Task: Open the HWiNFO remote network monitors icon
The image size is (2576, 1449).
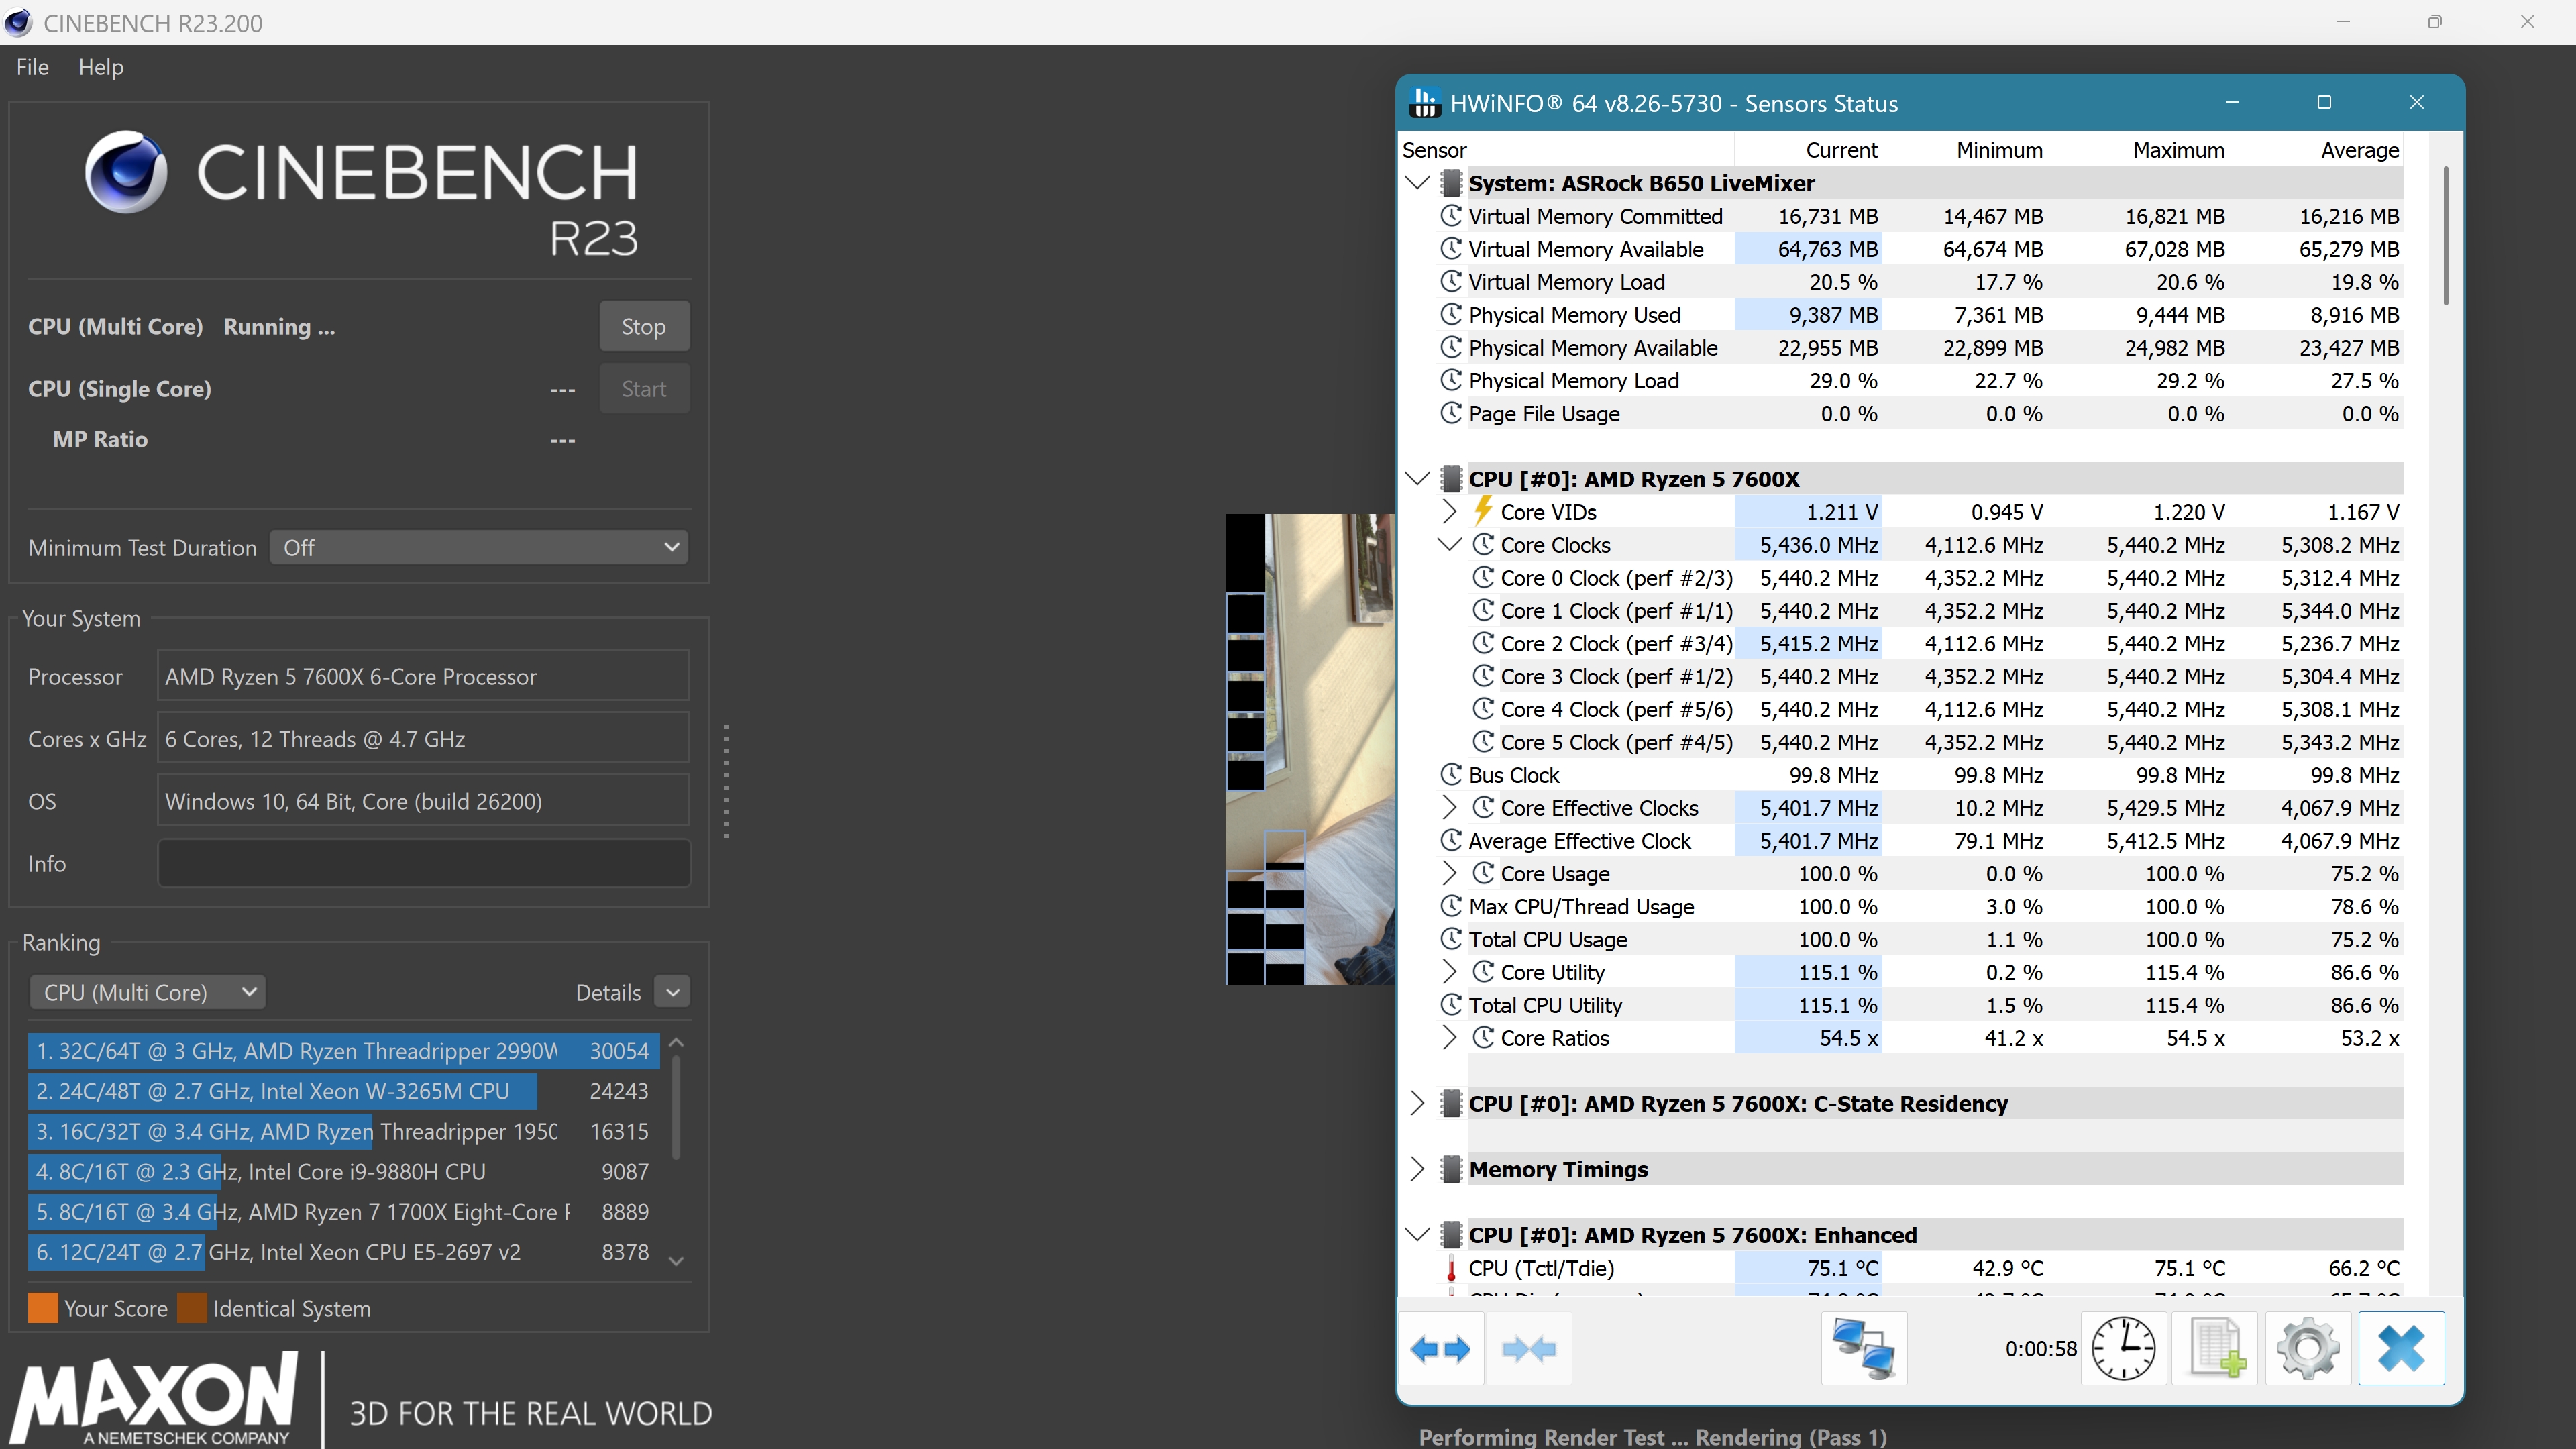Action: (x=1863, y=1349)
